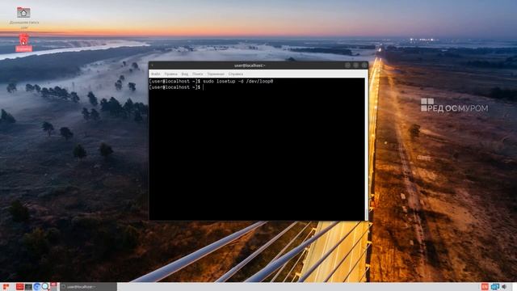This screenshot has width=517, height=291.
Task: Open the RED OS start menu
Action: coord(6,287)
